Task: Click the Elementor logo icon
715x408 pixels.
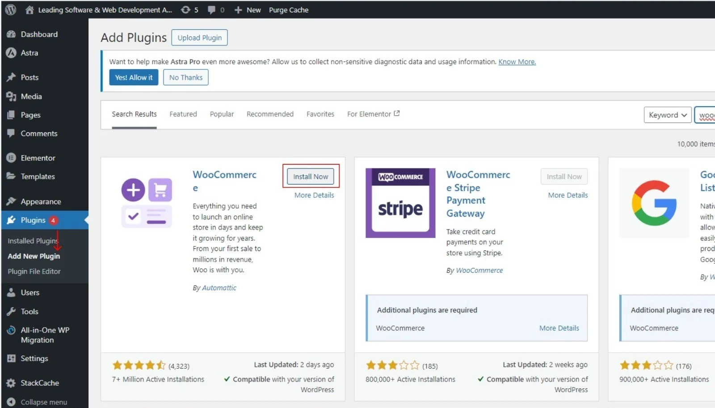Action: coord(11,158)
